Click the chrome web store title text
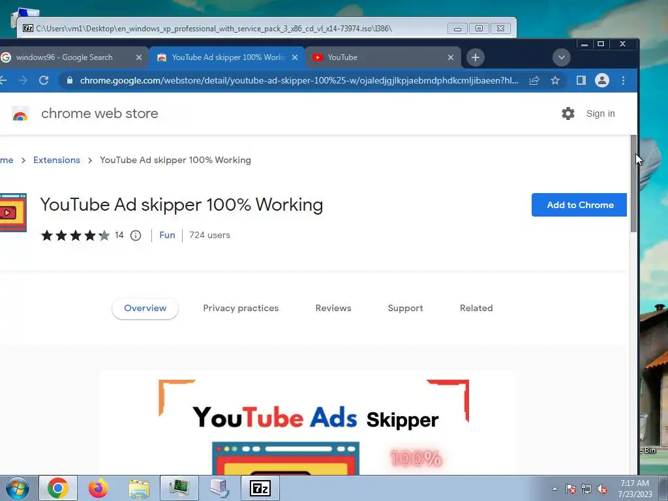Screen dimensions: 668x501 pos(100,114)
